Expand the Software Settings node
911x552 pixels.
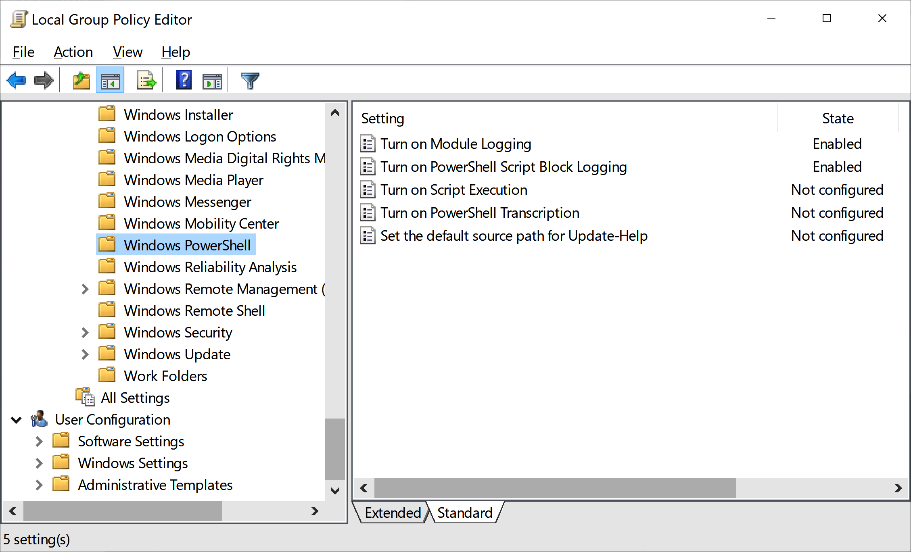(39, 442)
